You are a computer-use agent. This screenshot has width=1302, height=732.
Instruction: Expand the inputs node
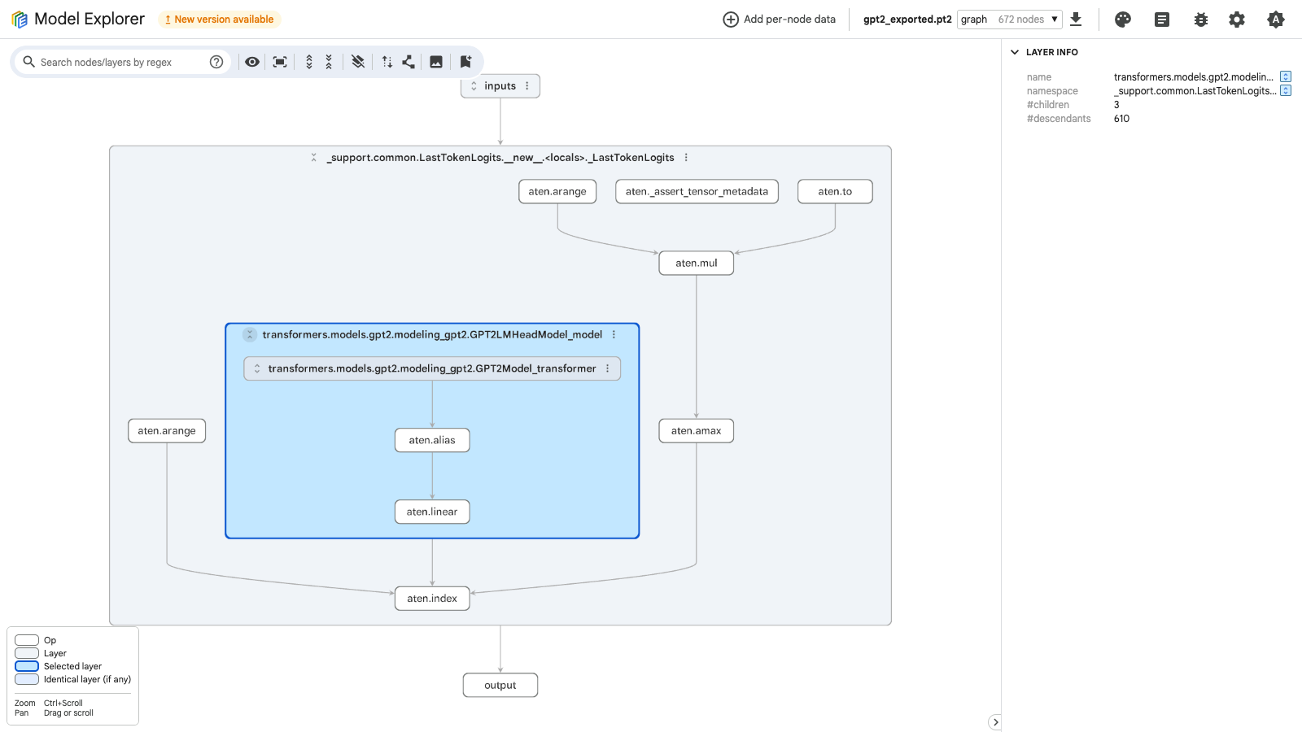pyautogui.click(x=474, y=86)
